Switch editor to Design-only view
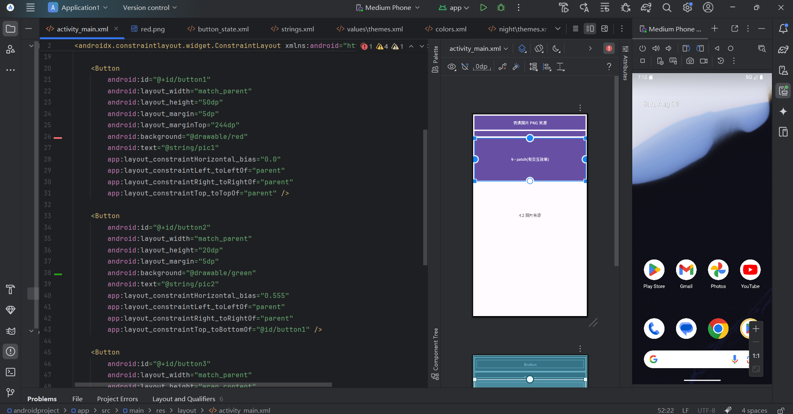 click(x=605, y=29)
